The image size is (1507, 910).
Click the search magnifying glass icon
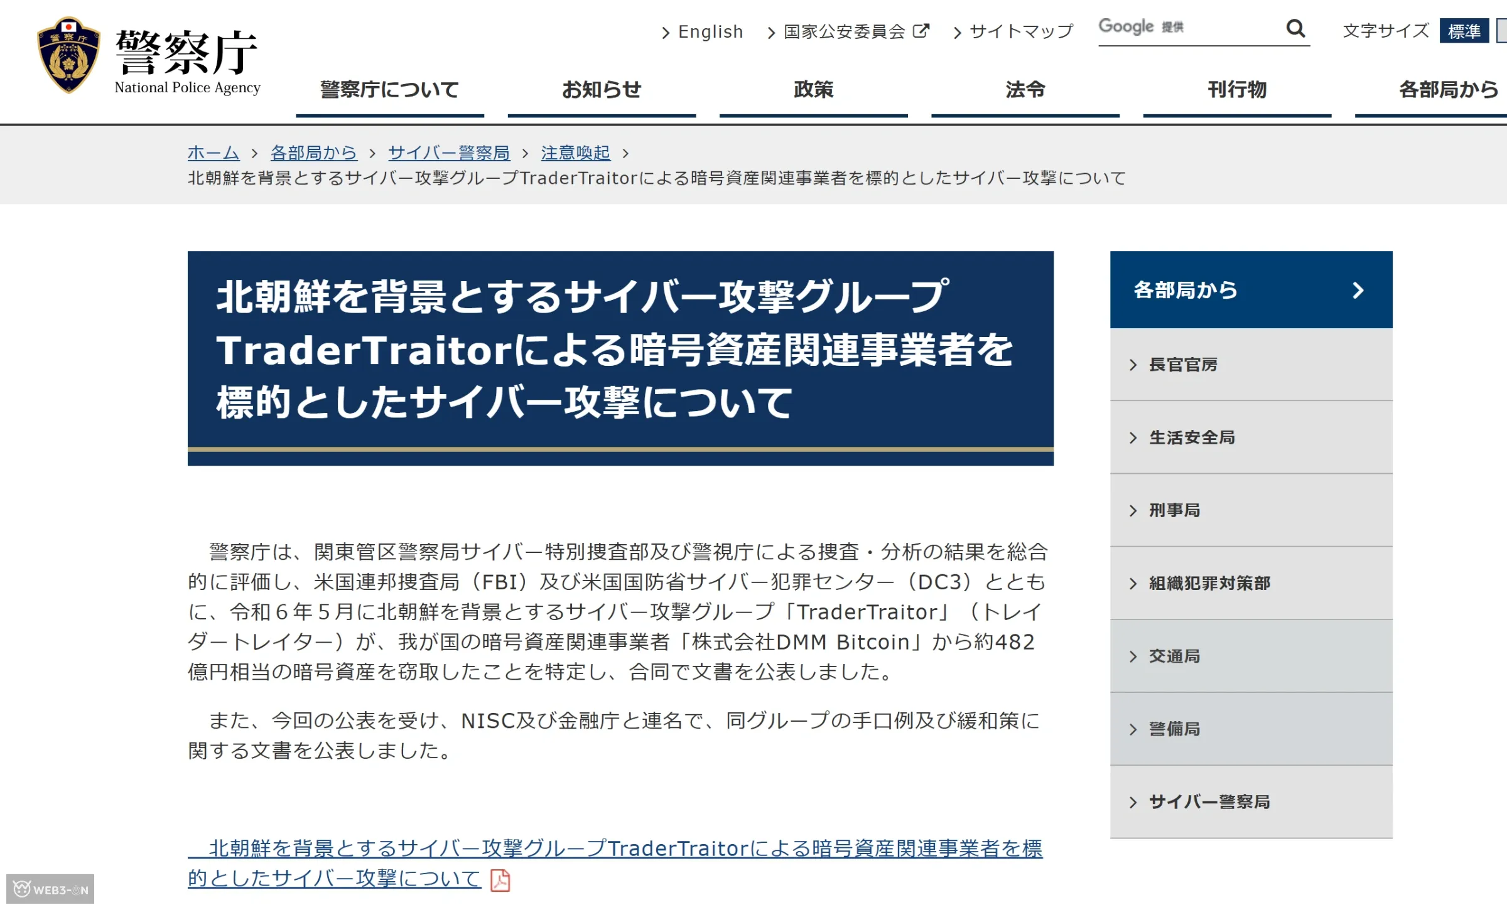pyautogui.click(x=1295, y=29)
